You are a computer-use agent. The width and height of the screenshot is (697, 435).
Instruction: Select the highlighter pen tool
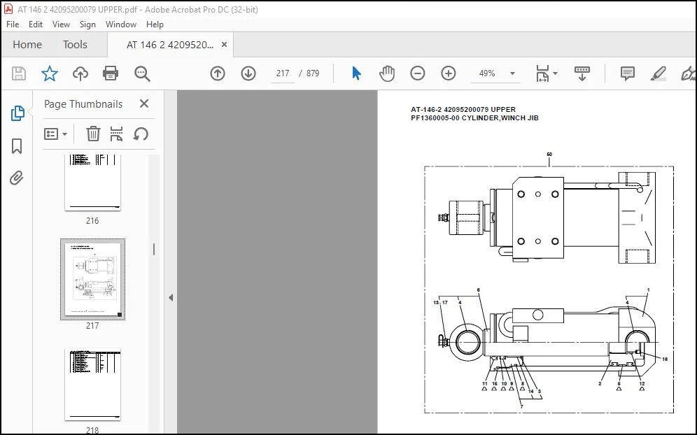(658, 73)
